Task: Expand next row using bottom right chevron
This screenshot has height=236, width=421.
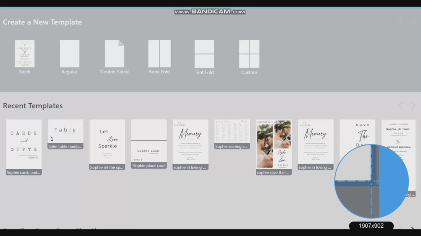Action: 413,228
